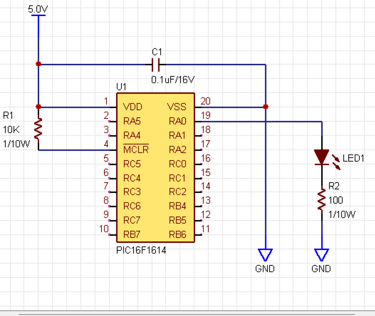This screenshot has height=316, width=375.
Task: Click the LED1 diode symbol
Action: click(x=322, y=157)
